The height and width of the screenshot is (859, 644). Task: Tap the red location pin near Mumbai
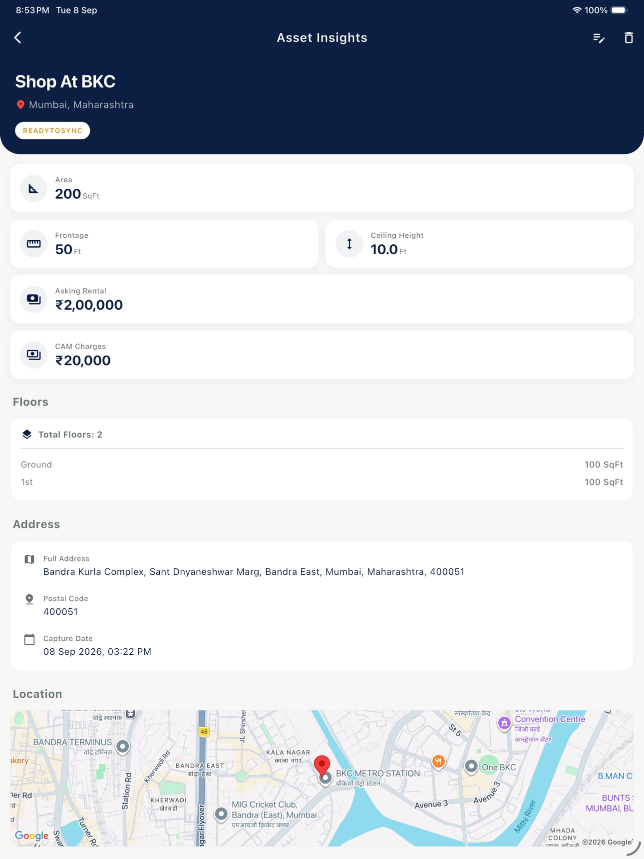(20, 104)
